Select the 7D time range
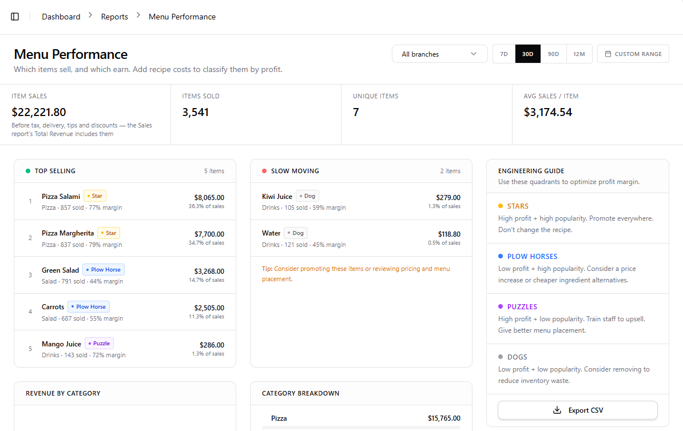 click(504, 54)
